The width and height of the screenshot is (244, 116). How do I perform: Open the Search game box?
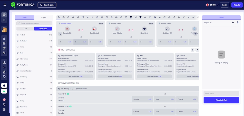click(x=47, y=5)
